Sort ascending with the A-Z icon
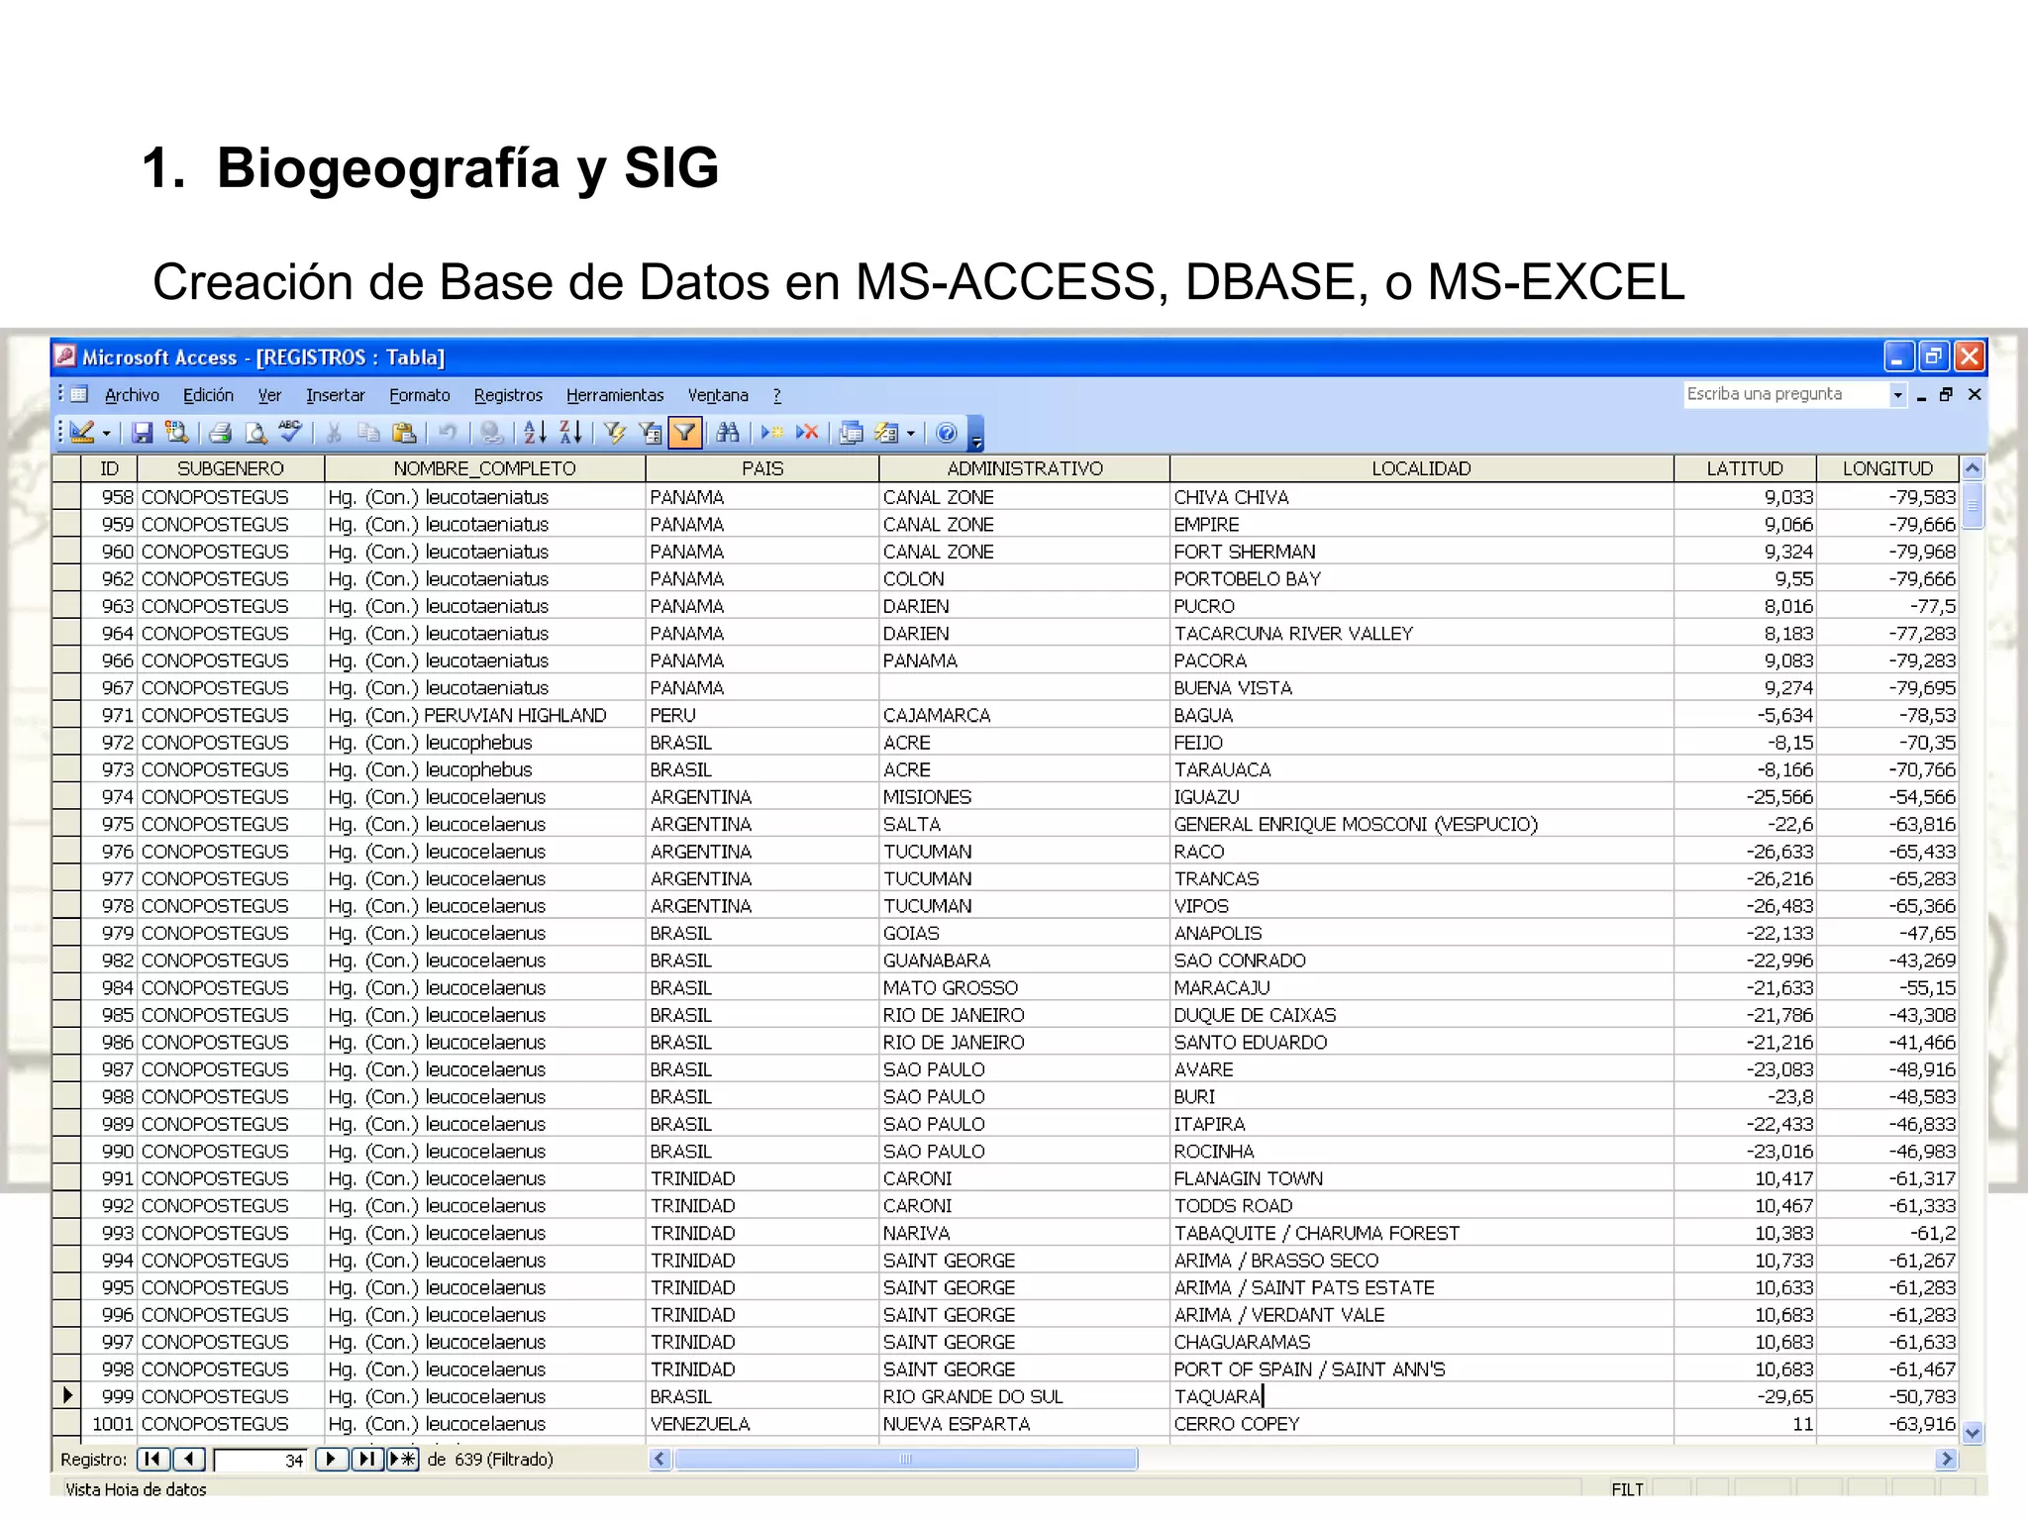The width and height of the screenshot is (2028, 1521). pos(535,433)
